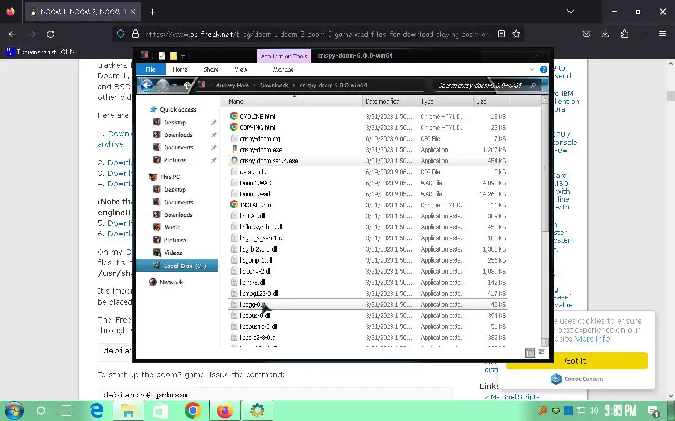Click the Properties quick access toolbar icon
This screenshot has width=675, height=421.
[x=162, y=55]
